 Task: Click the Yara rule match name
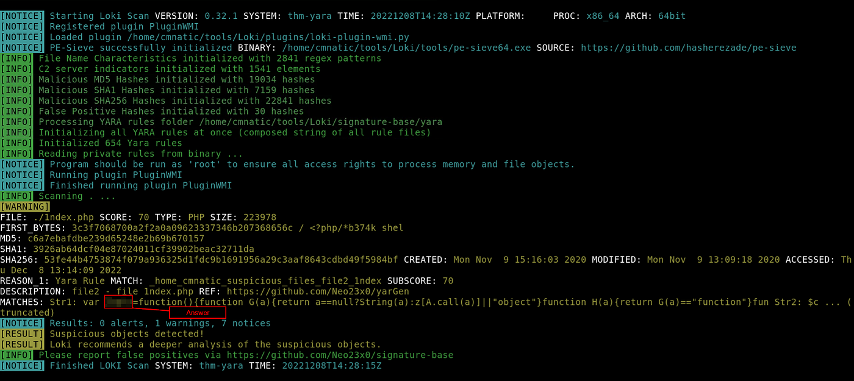click(x=265, y=281)
